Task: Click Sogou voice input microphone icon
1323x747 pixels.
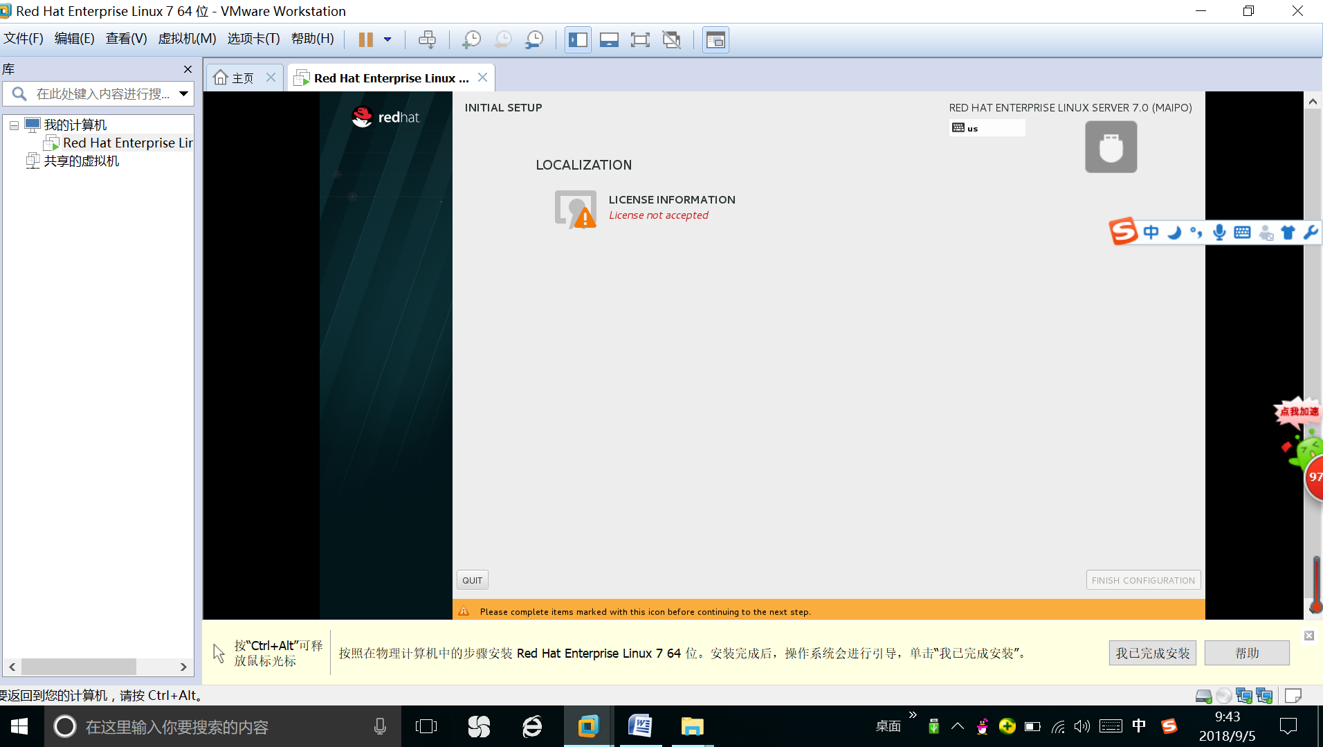Action: (1219, 233)
